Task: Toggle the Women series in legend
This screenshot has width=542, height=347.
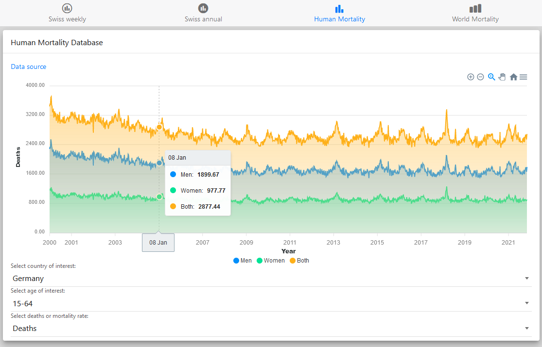Action: (270, 261)
